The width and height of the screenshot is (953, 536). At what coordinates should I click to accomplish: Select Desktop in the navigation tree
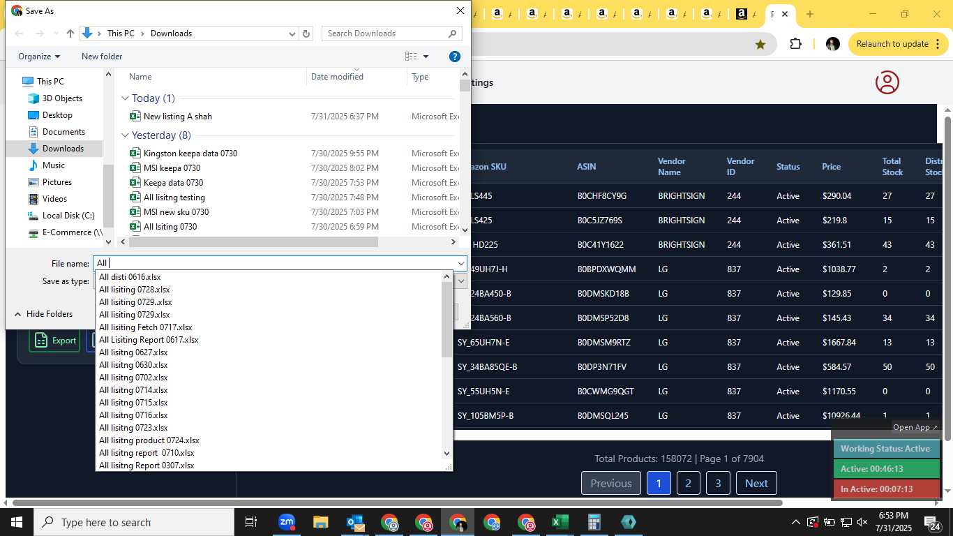[x=57, y=115]
